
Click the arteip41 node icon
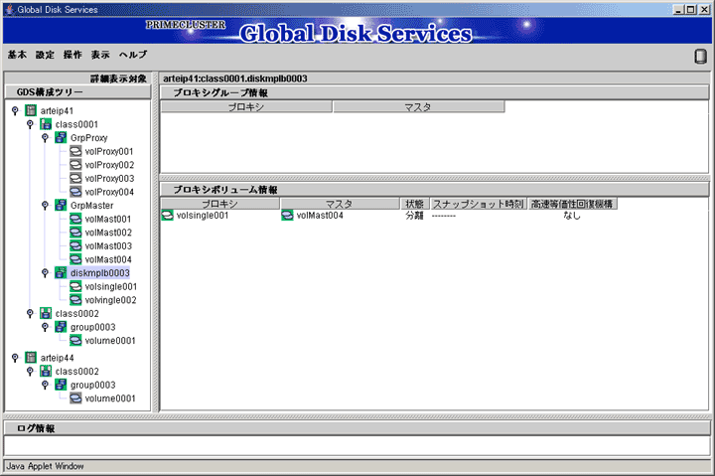point(31,110)
